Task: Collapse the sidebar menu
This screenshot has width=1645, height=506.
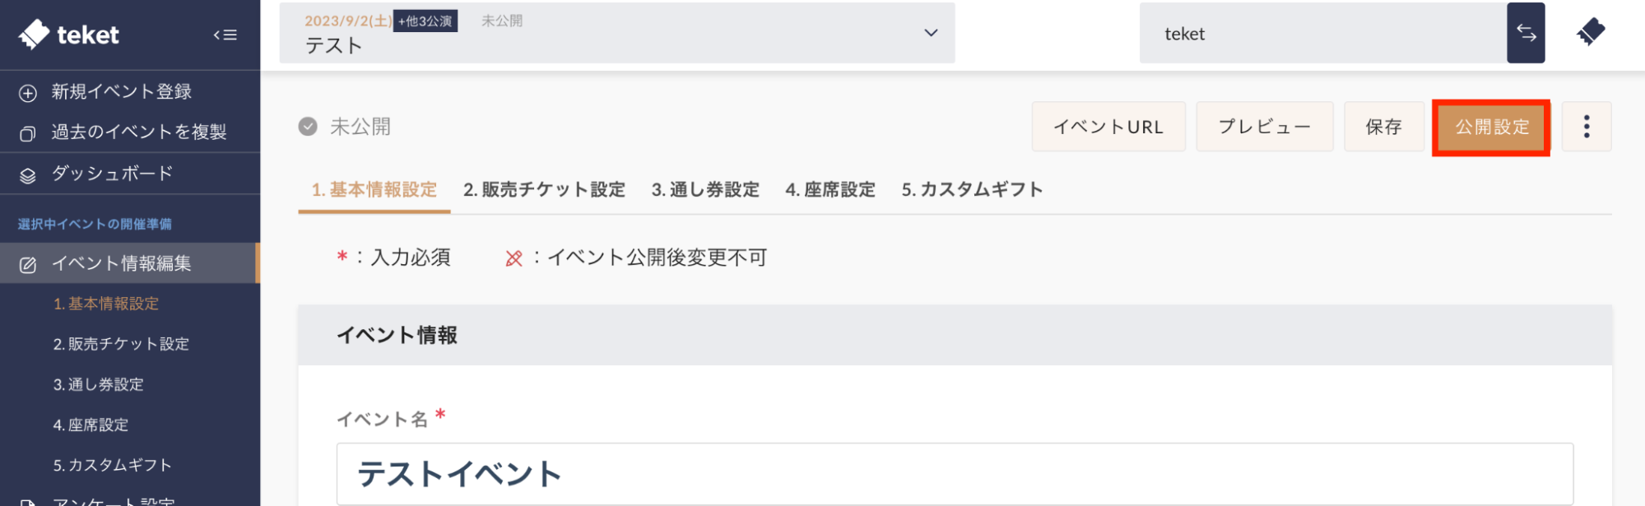Action: 225,35
